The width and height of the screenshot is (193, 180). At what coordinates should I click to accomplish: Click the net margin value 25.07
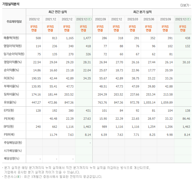[x=103, y=70]
